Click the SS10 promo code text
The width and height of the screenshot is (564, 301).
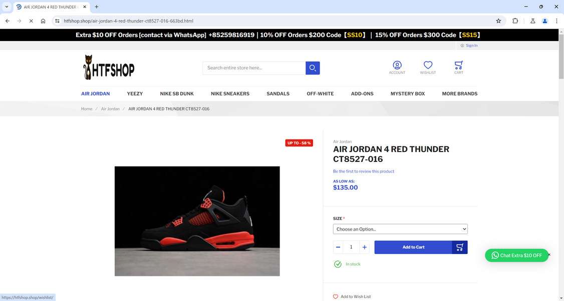(x=355, y=35)
